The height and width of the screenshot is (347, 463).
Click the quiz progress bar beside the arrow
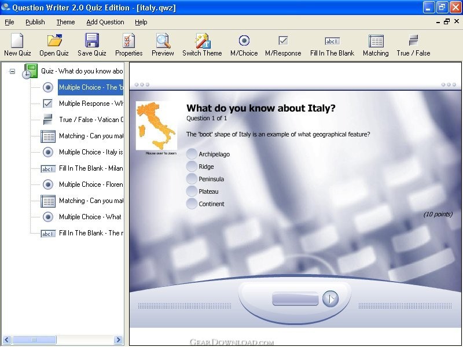pos(295,299)
